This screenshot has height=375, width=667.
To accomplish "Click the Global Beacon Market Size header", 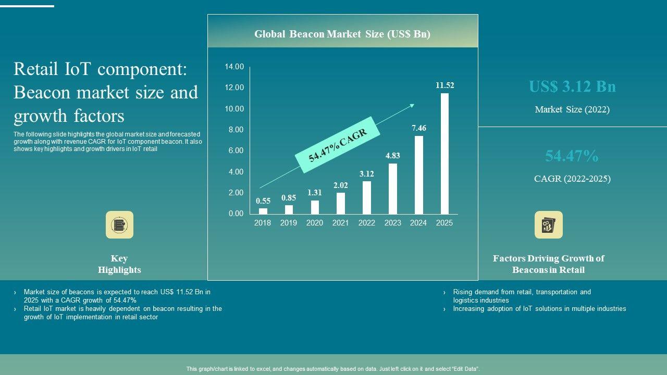I will [x=342, y=34].
